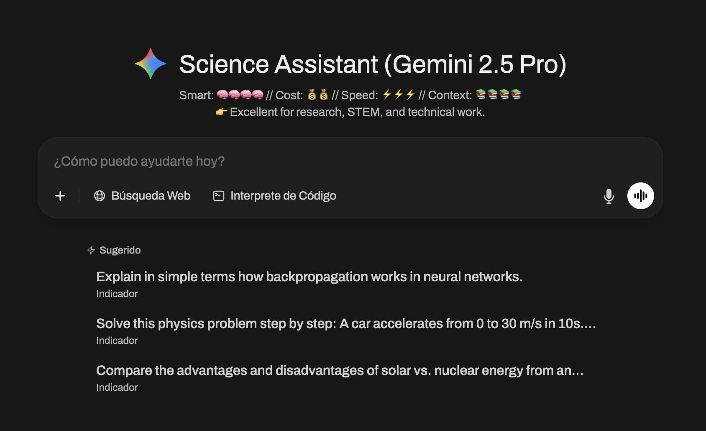Focus the "¿Cómo puedo ayudarte hoy?" message field

[293, 161]
